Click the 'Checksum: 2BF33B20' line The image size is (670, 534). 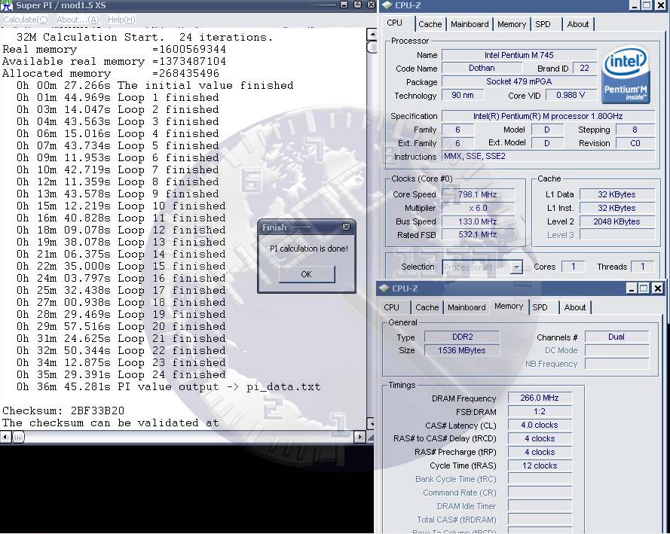click(x=63, y=410)
